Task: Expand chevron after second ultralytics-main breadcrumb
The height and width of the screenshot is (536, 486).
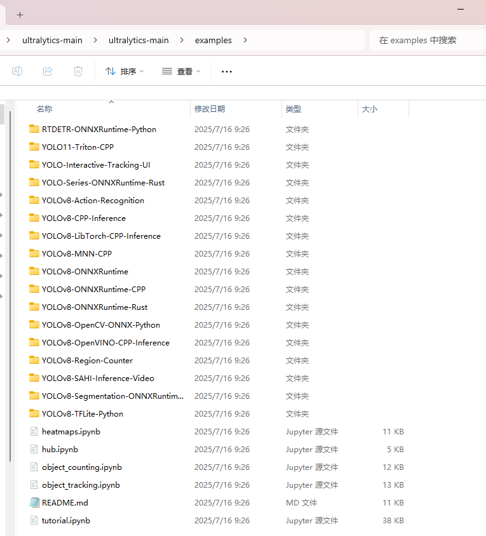Action: coord(182,41)
